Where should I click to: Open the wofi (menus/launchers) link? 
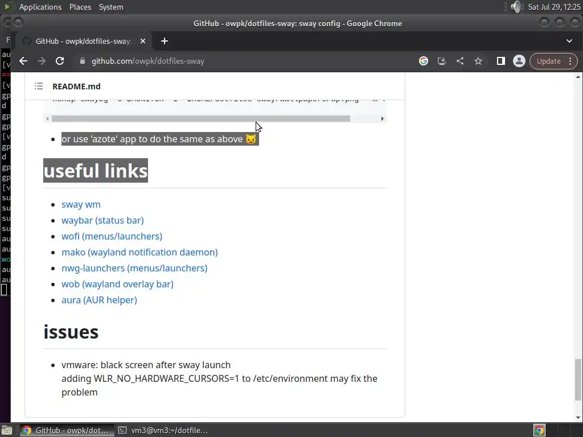(112, 237)
